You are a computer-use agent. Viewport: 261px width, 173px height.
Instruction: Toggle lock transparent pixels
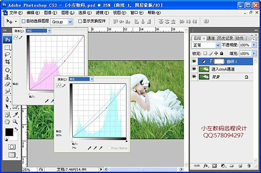pyautogui.click(x=205, y=53)
